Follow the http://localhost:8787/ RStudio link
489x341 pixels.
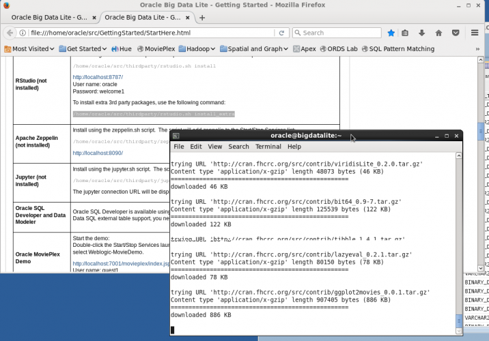(98, 77)
